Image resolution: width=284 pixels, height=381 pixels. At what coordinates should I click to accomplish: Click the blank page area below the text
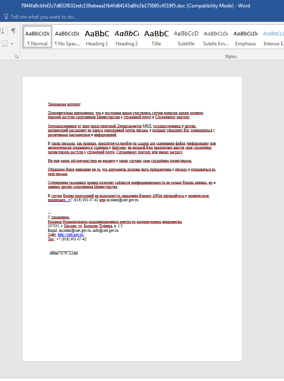[x=132, y=309]
